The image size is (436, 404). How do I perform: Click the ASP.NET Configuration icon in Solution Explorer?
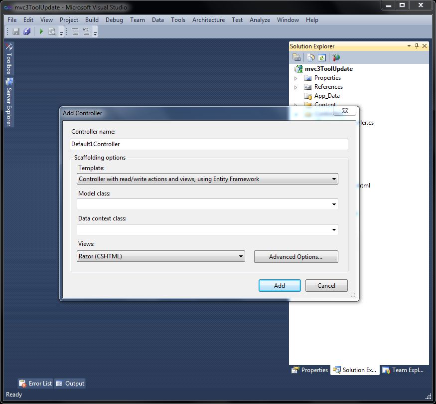click(x=336, y=58)
